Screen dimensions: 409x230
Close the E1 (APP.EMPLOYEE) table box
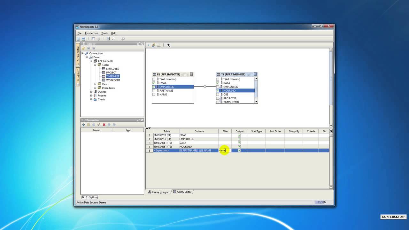coord(191,74)
